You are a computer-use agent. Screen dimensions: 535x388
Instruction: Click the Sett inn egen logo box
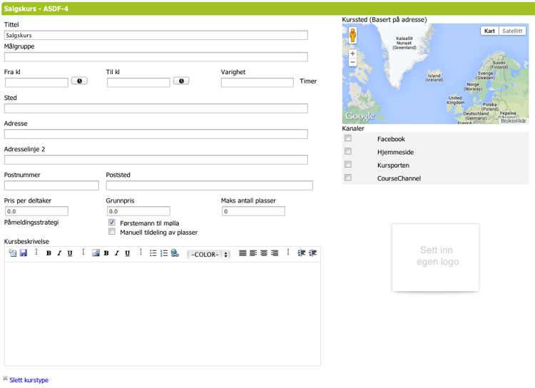pos(435,257)
